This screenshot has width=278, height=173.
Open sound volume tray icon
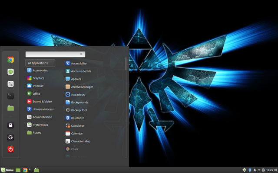click(276, 170)
